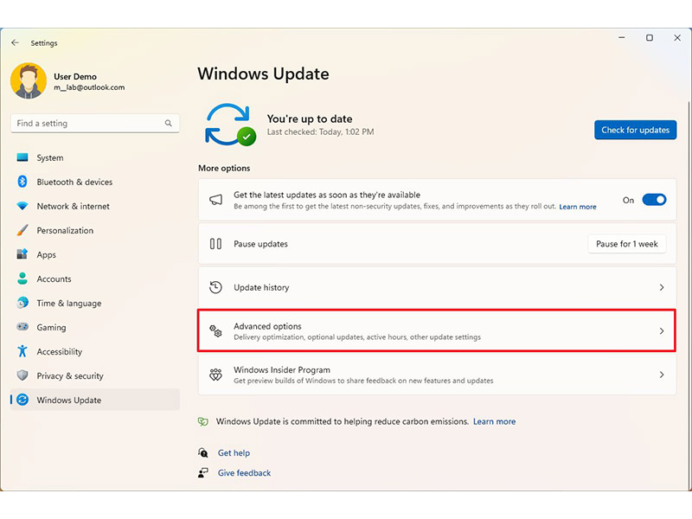Click the Check for updates button
Viewport: 692px width, 519px height.
point(635,130)
